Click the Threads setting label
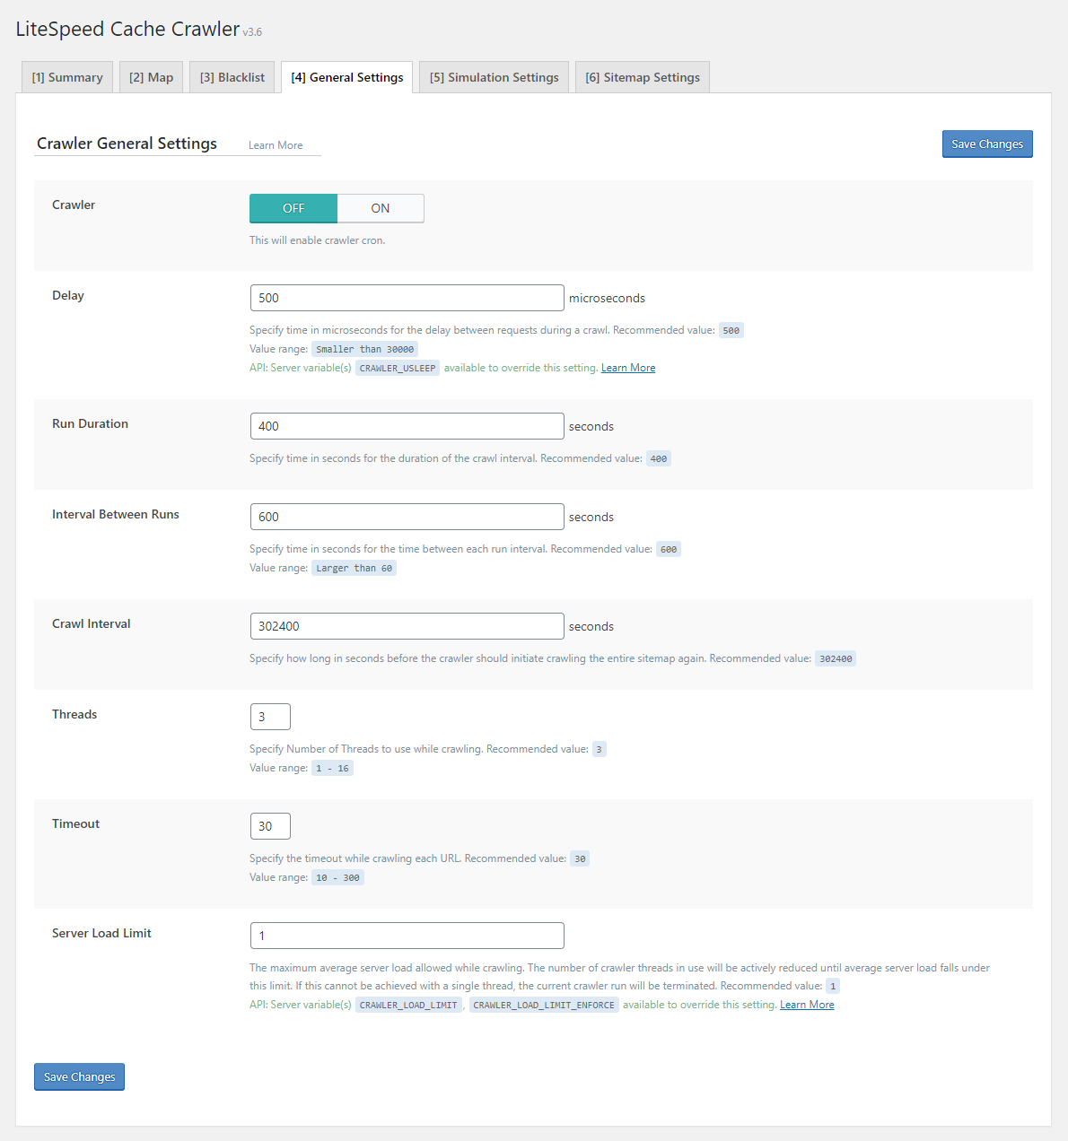 74,714
